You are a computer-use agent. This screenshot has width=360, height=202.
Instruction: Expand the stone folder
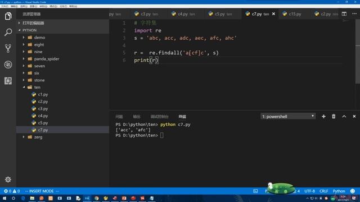(24, 80)
